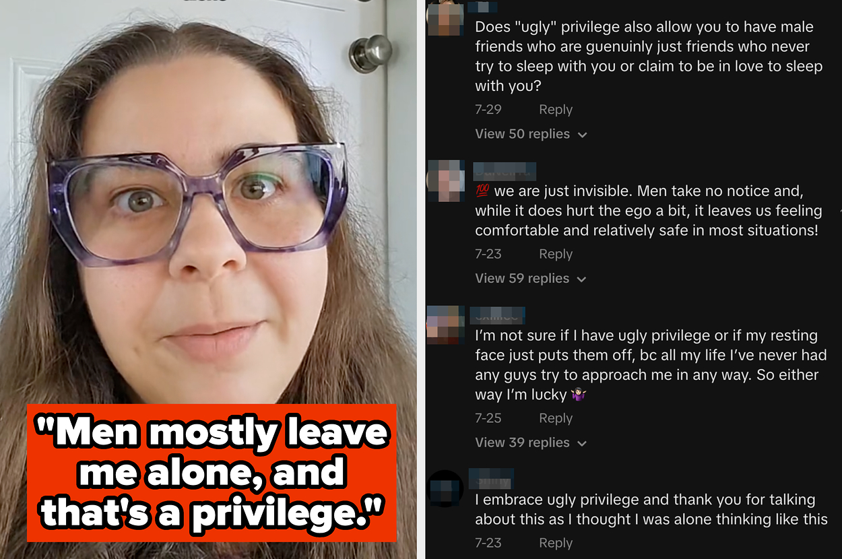Click the red caption quote banner
Image resolution: width=842 pixels, height=559 pixels.
coord(212,473)
